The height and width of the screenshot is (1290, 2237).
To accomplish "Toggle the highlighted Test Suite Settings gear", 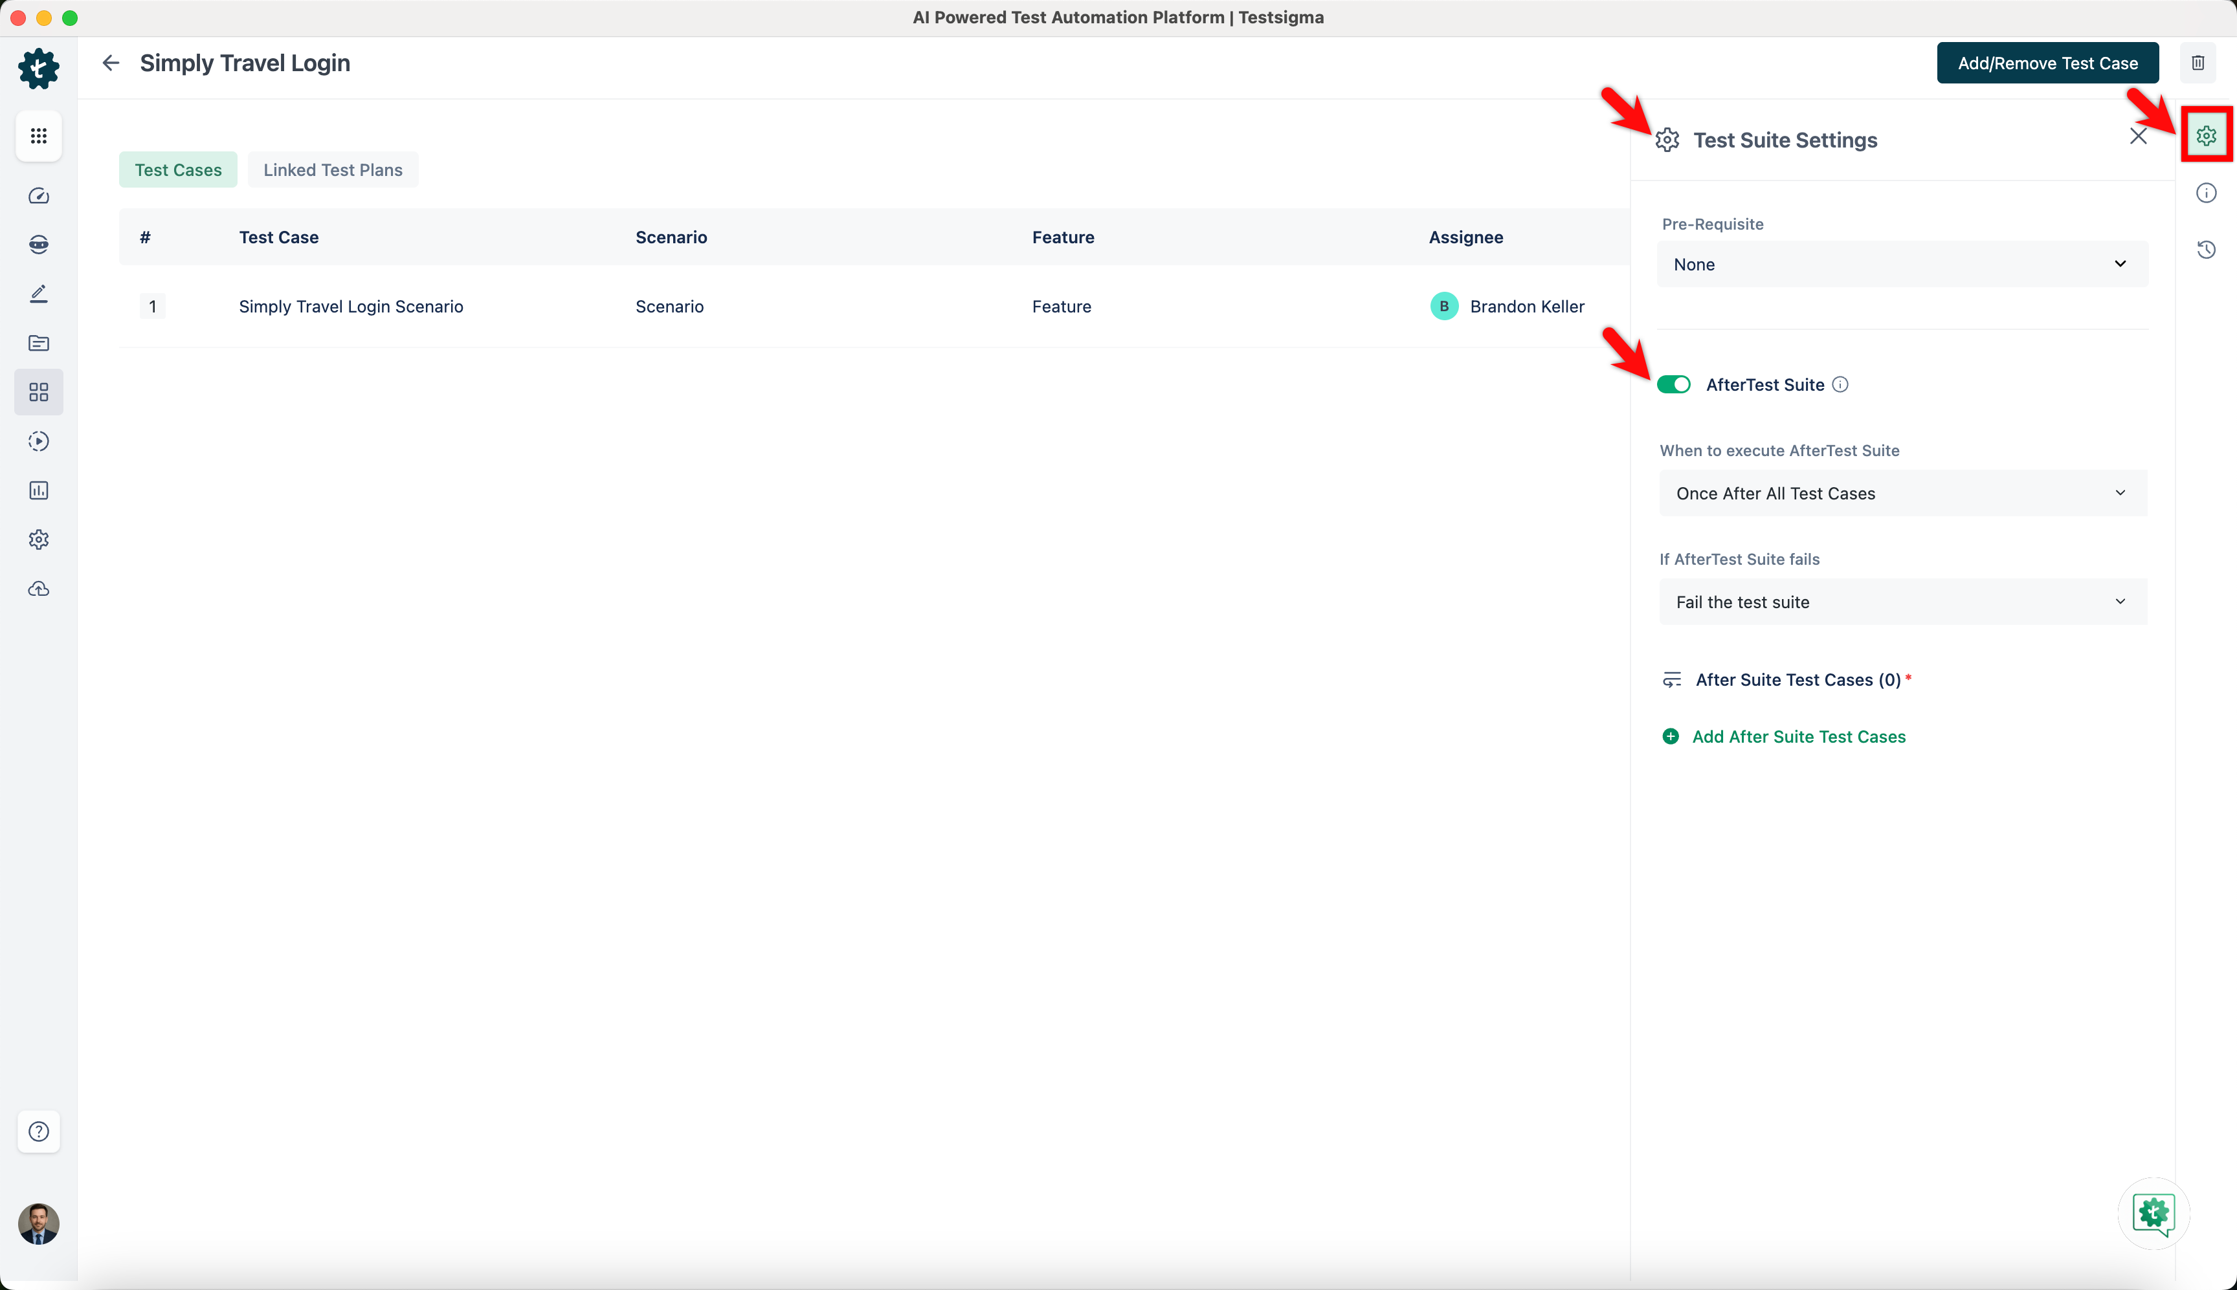I will (x=2206, y=134).
